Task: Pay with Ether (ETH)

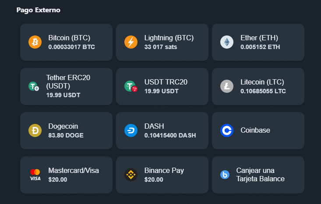Action: pos(258,42)
